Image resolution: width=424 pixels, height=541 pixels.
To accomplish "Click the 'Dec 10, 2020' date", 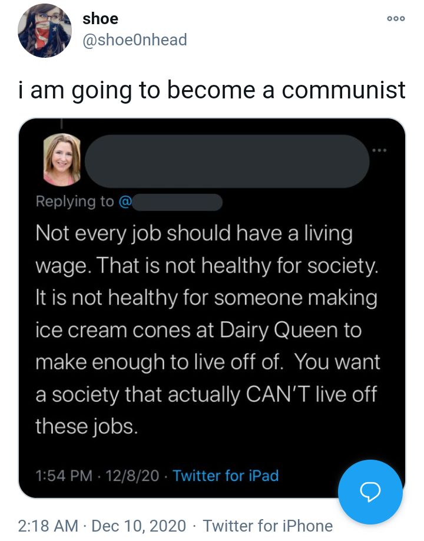I will pyautogui.click(x=139, y=526).
